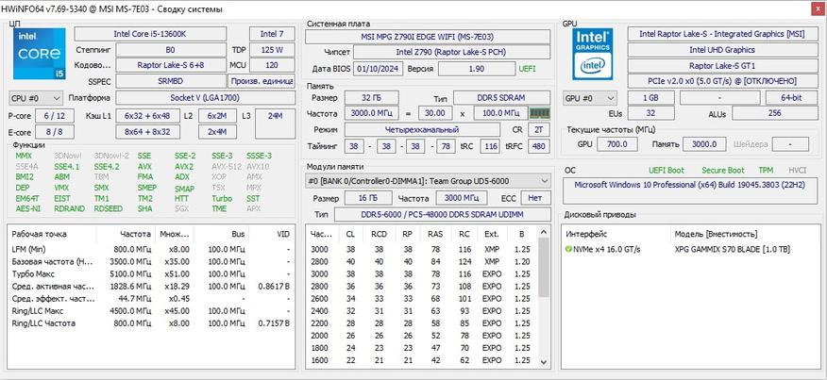Screen dimensions: 827x380
Task: Click the green memory module icon
Action: pyautogui.click(x=540, y=113)
